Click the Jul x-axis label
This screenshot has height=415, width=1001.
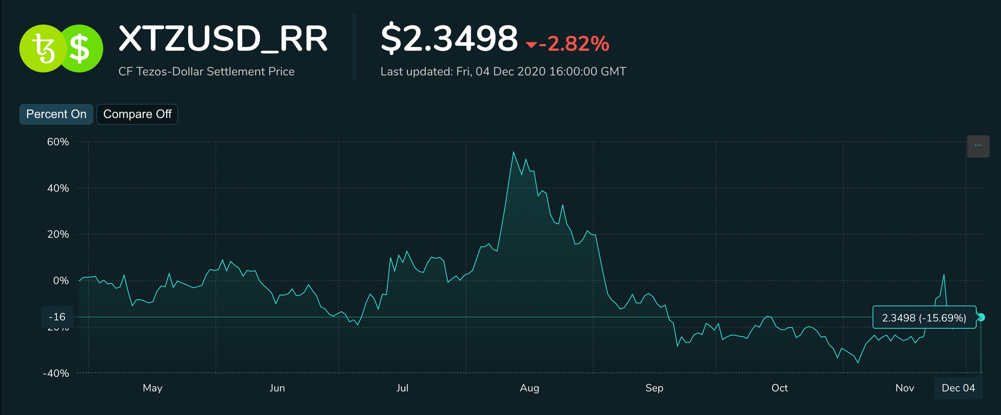[x=402, y=388]
